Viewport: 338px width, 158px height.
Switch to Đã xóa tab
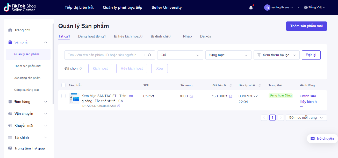(206, 36)
